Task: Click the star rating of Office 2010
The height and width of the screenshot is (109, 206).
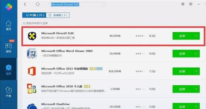Action: [140, 89]
